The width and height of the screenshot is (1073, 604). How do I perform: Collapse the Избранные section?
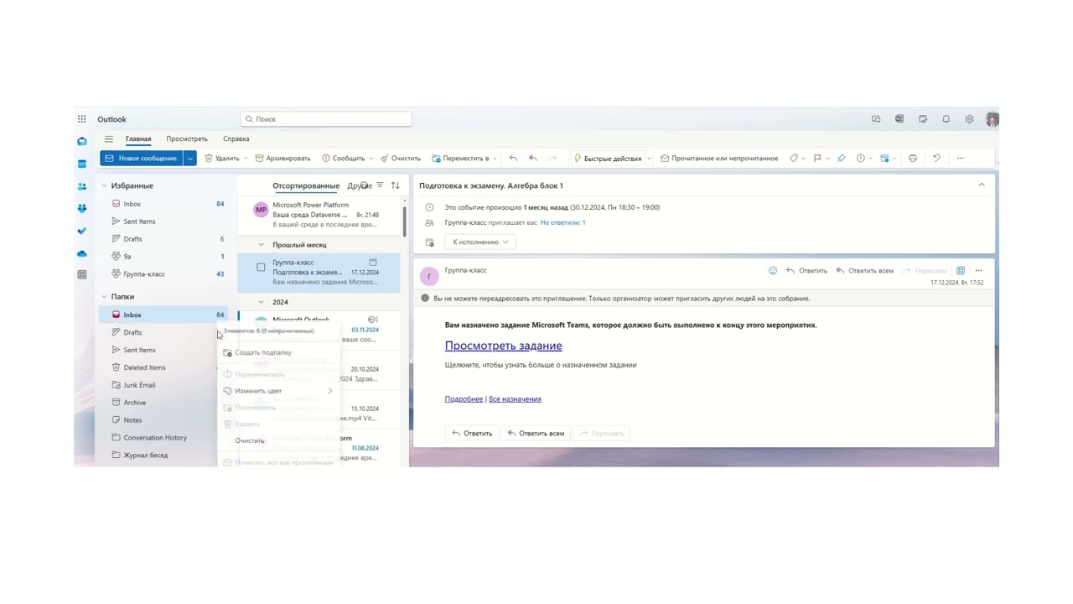pyautogui.click(x=105, y=185)
